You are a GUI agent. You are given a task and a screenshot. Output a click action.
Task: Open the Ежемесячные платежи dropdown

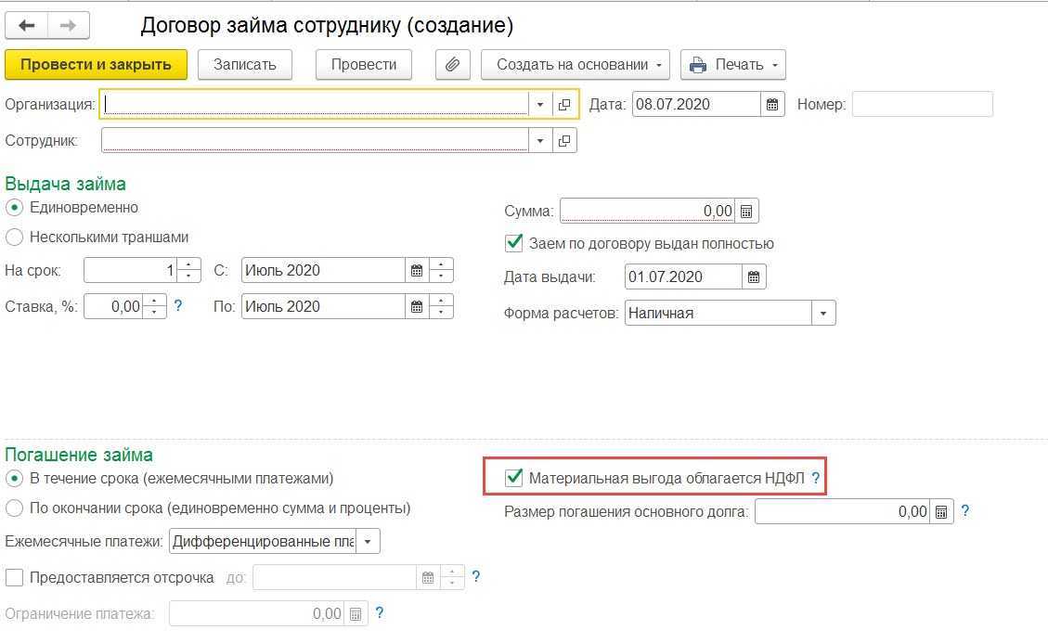[368, 542]
